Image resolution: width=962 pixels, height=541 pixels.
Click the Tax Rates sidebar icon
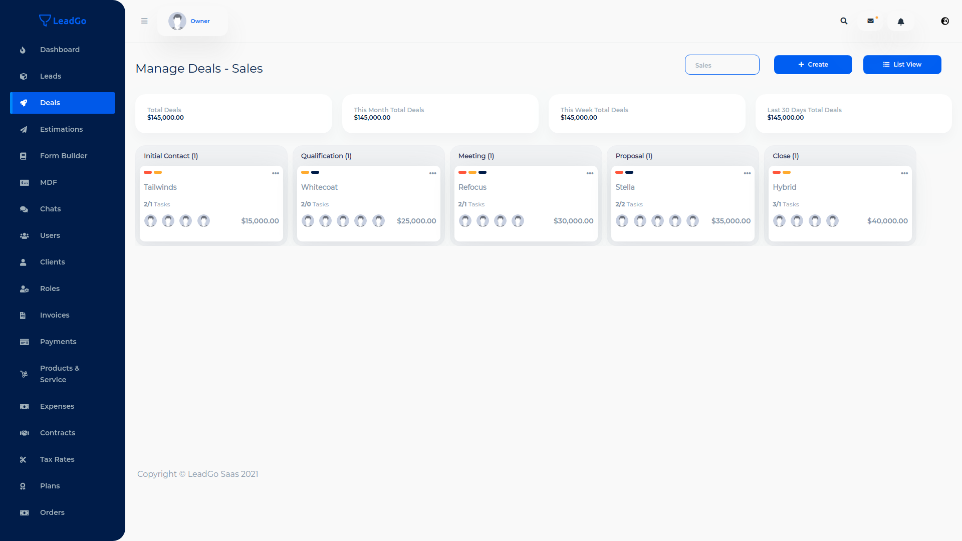pyautogui.click(x=23, y=459)
